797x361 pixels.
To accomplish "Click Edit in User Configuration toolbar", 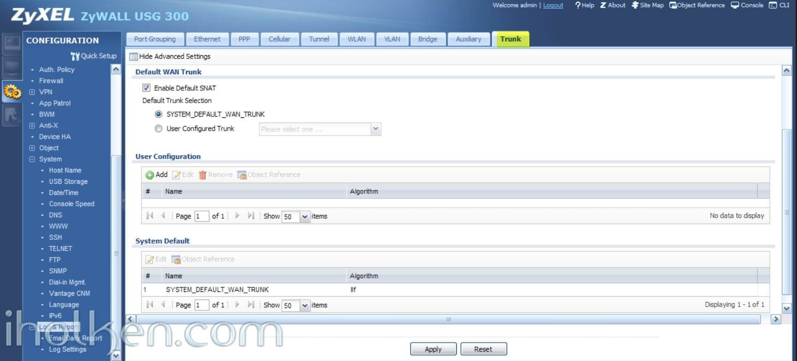I will point(183,175).
